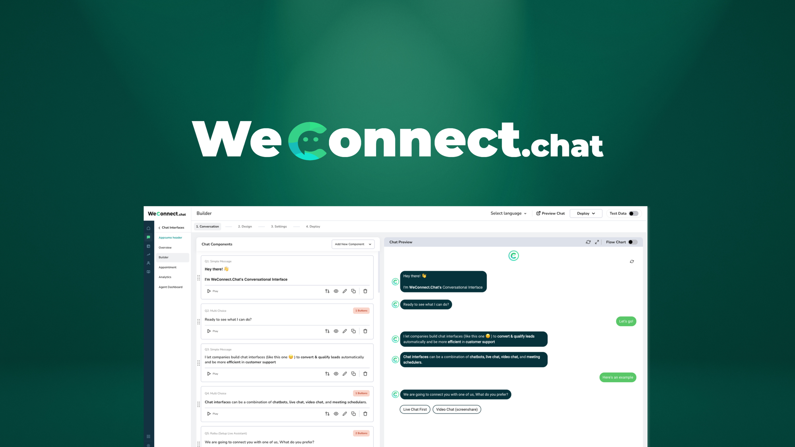This screenshot has width=795, height=447.
Task: Click the edit pencil icon on Q2 component
Action: tap(345, 331)
